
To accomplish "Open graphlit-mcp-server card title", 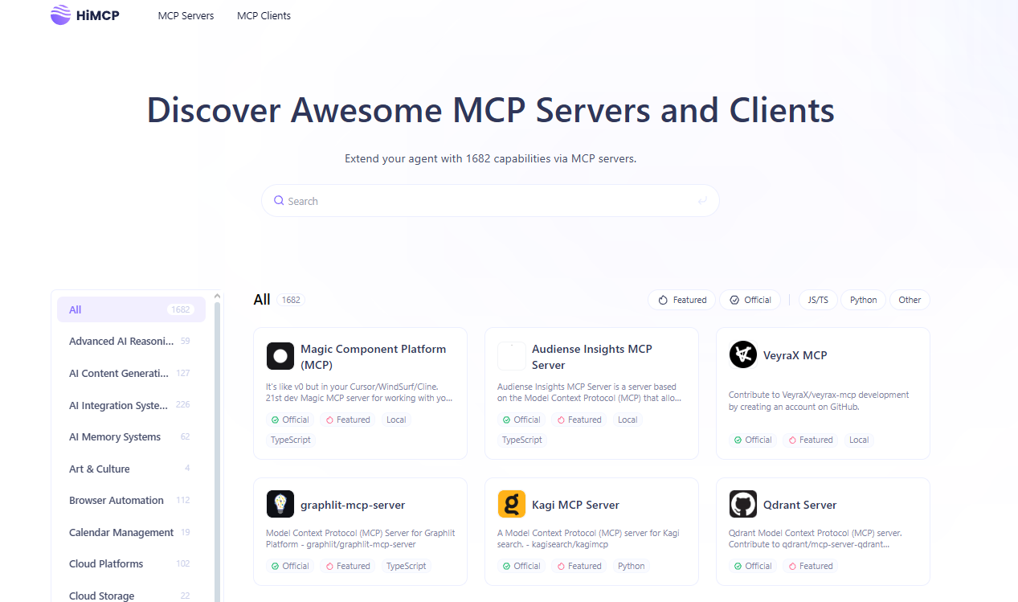I will 353,505.
